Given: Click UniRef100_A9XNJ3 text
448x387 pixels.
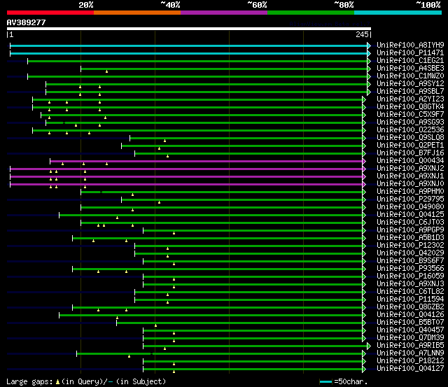Looking at the screenshot, I should pyautogui.click(x=410, y=284).
